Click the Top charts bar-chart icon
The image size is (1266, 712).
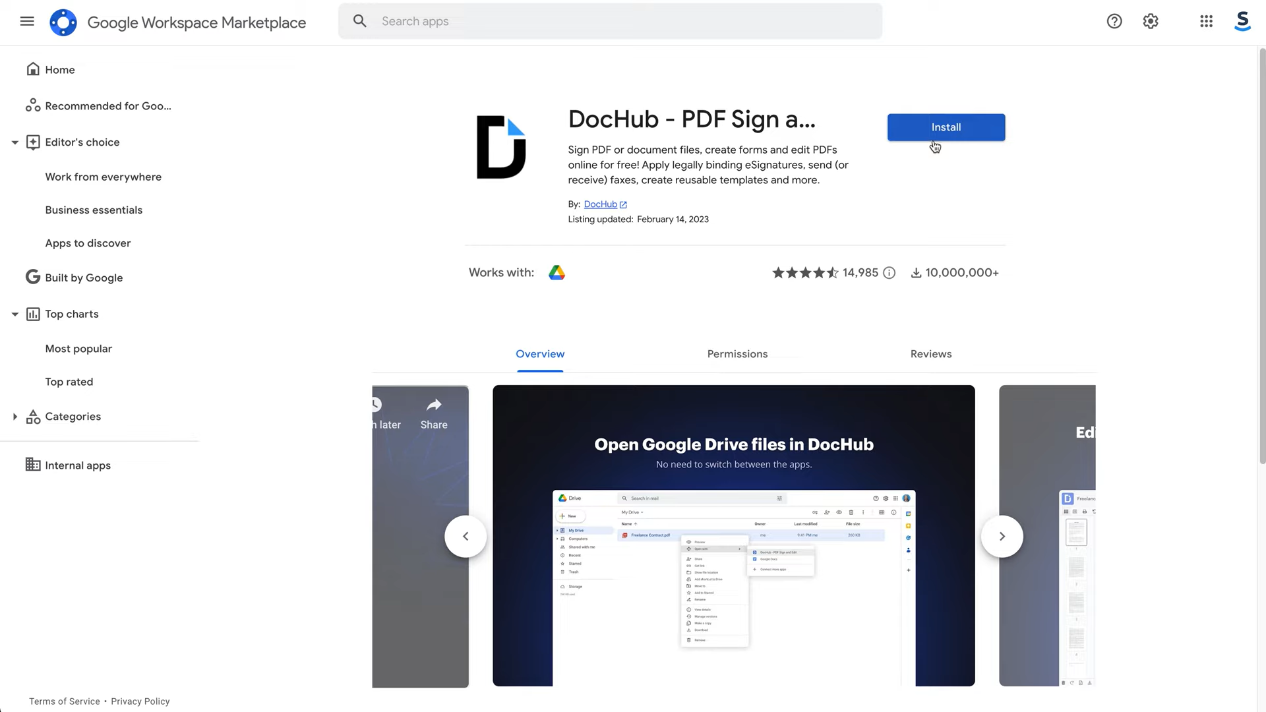point(33,314)
